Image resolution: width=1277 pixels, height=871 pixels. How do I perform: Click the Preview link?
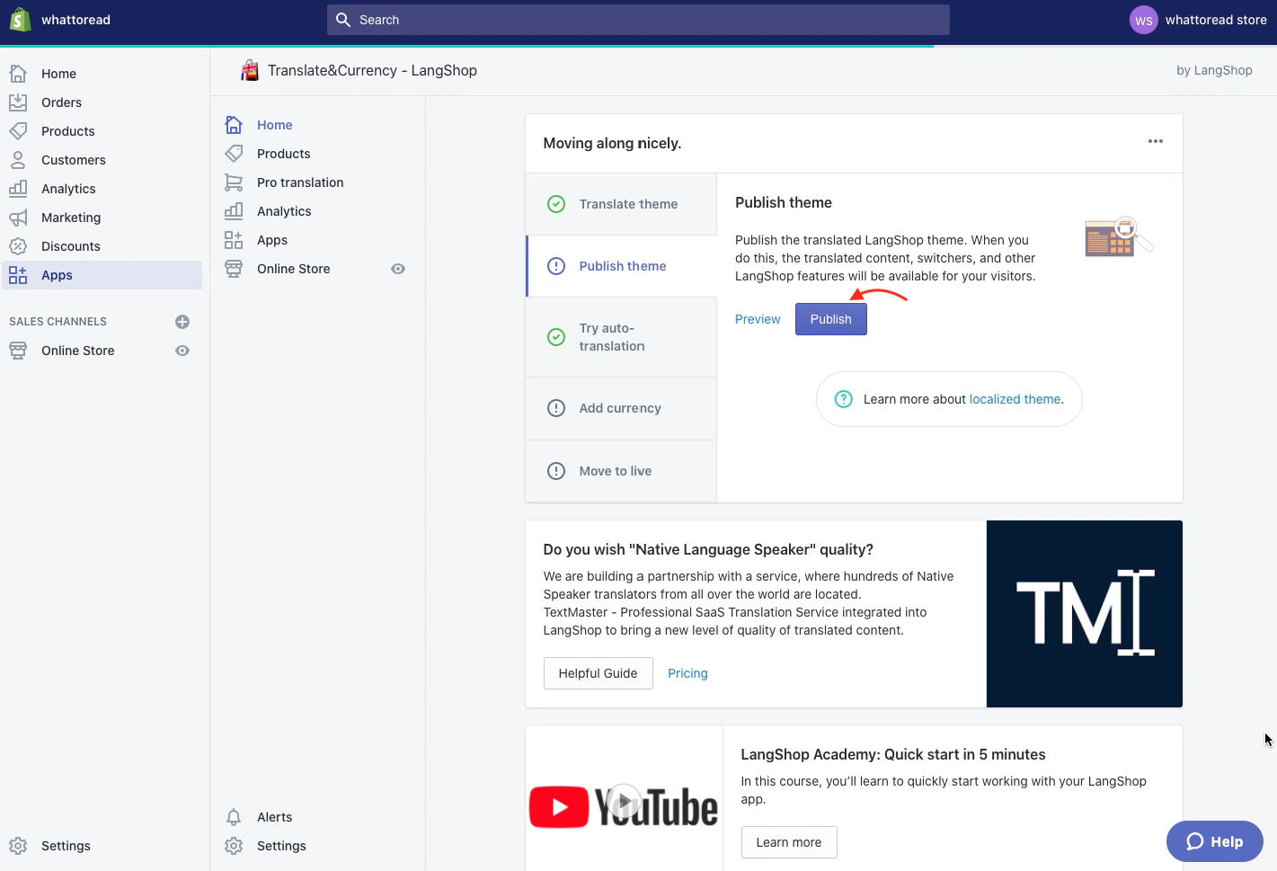point(758,319)
